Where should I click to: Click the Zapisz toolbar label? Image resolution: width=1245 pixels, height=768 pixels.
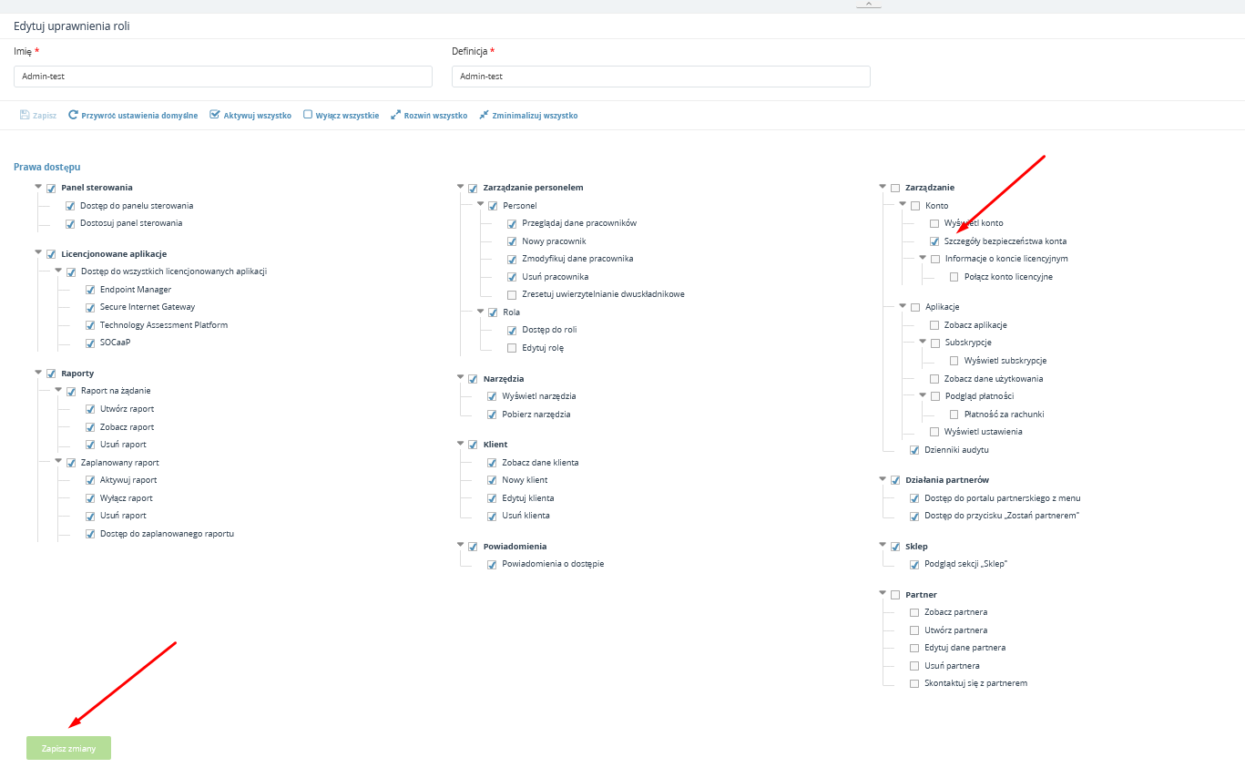click(x=45, y=116)
